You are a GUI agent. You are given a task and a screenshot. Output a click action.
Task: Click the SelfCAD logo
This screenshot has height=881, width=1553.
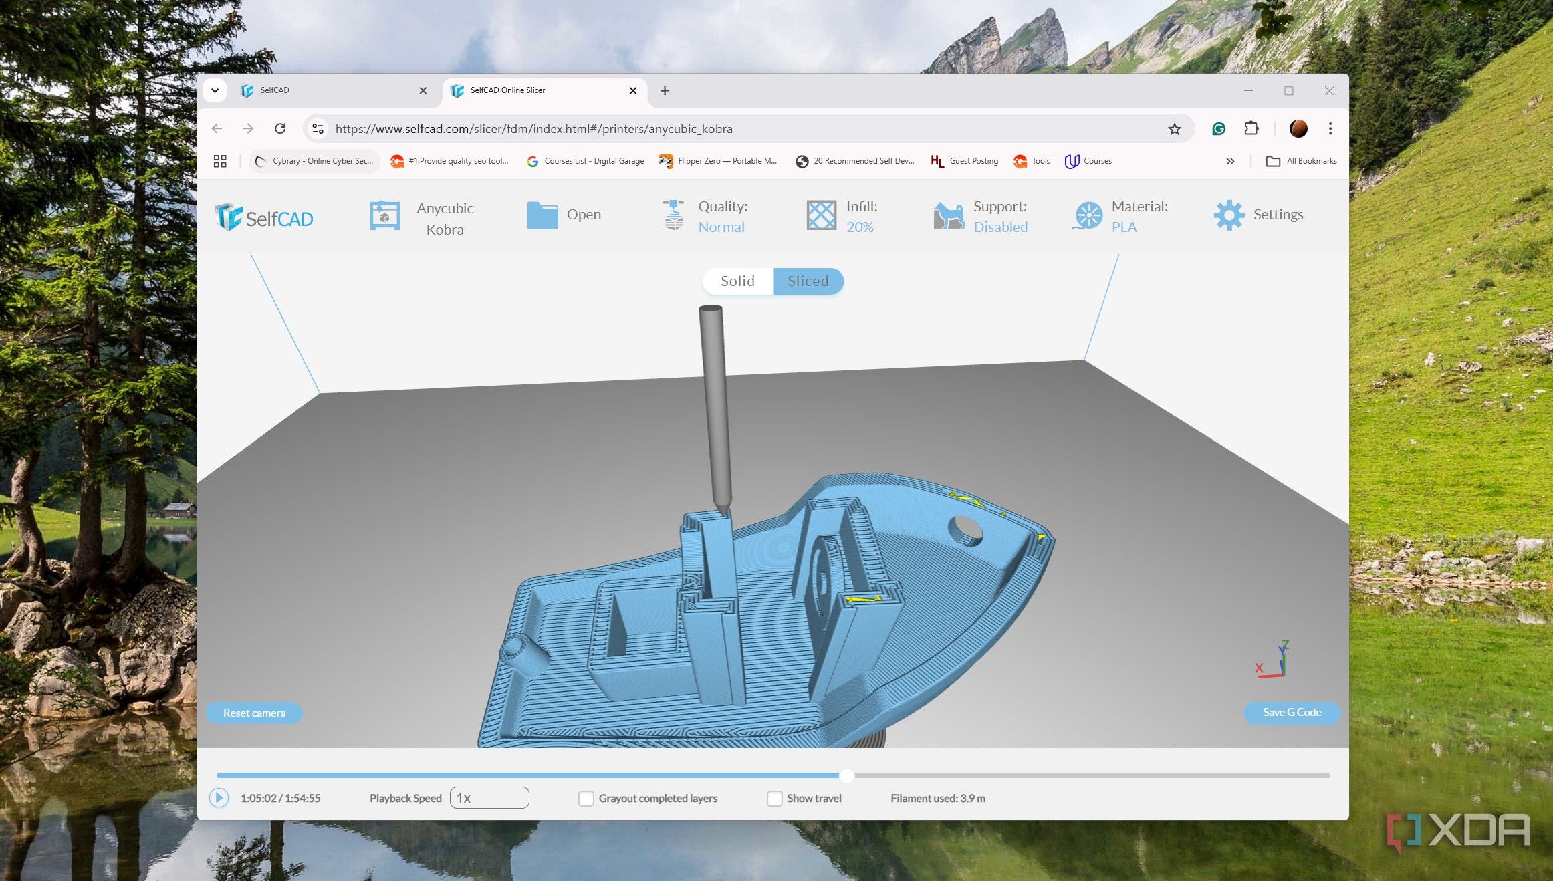264,217
